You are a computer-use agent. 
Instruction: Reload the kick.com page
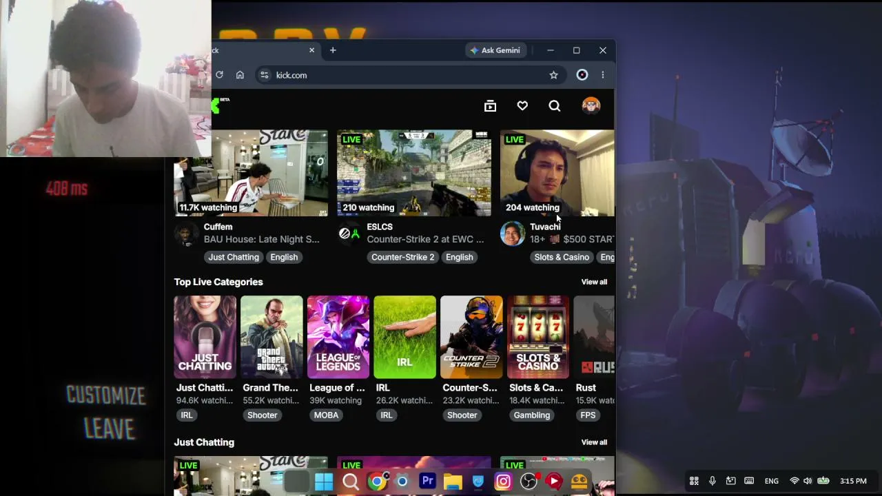click(219, 75)
